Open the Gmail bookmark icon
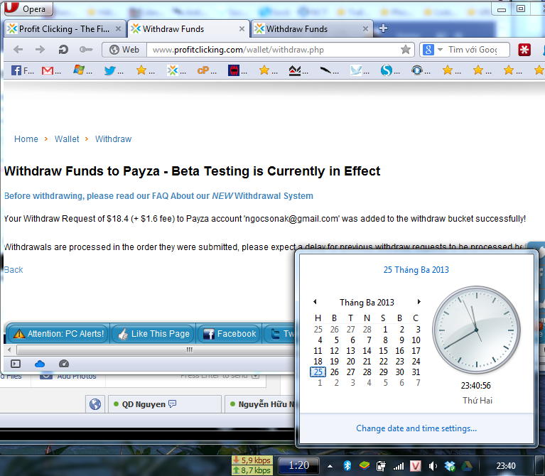This screenshot has height=476, width=545. 50,70
